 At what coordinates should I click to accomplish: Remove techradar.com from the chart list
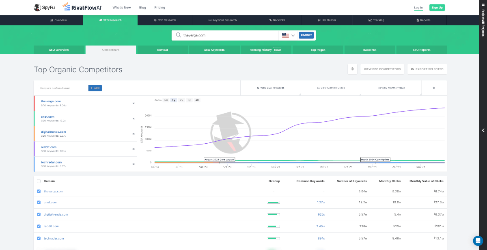133,164
